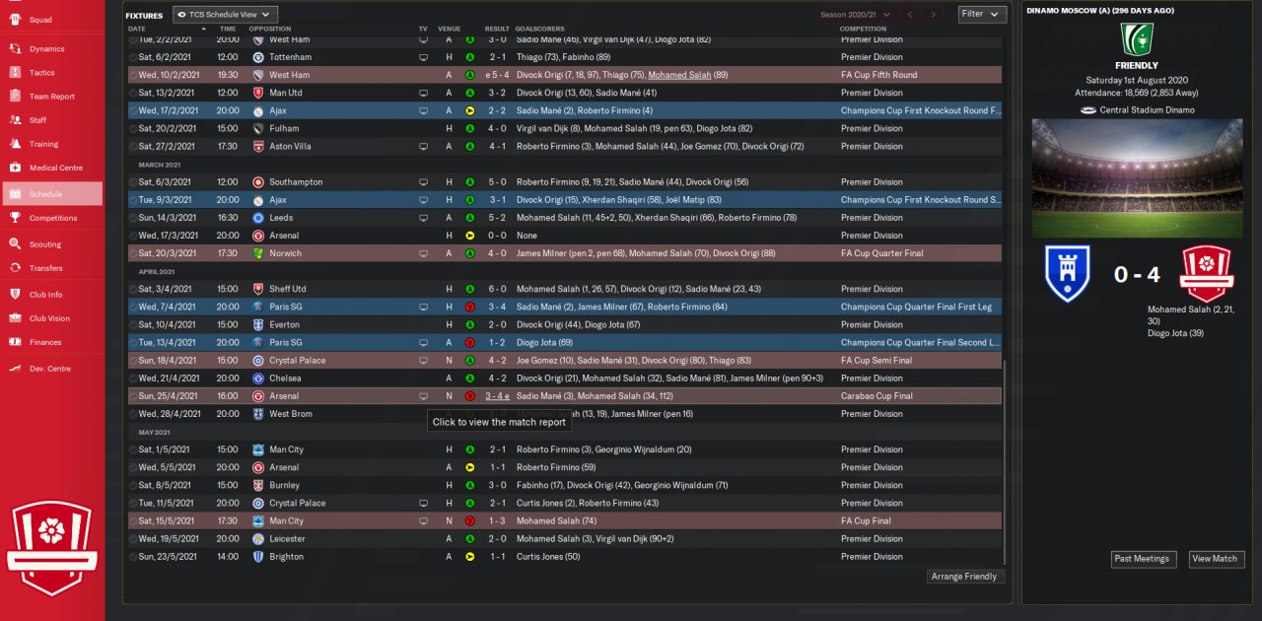The height and width of the screenshot is (621, 1262).
Task: Toggle selection circle on Sat, 20/2/2021 row
Action: tap(133, 128)
